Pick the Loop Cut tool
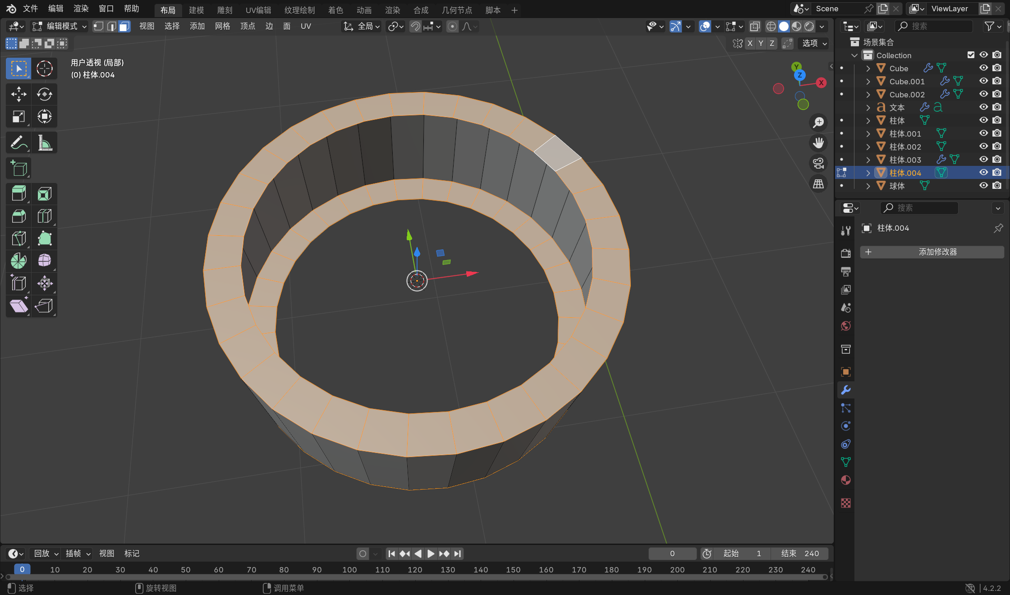Screen dimensions: 1010x595 (x=44, y=216)
